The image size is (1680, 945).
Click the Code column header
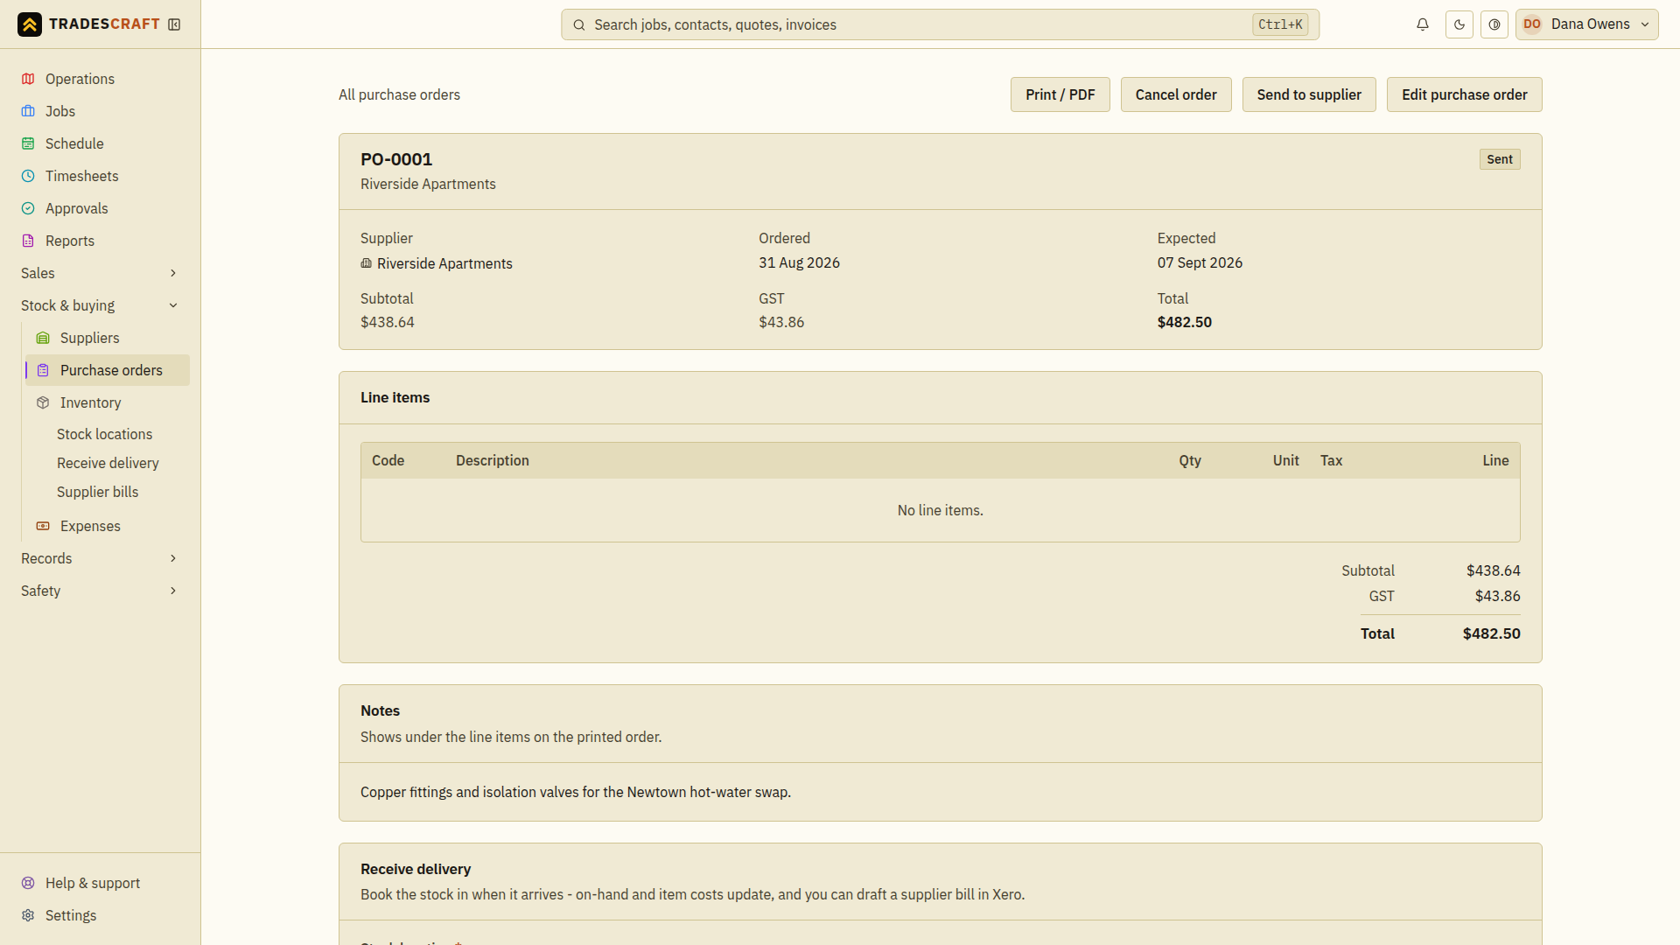pyautogui.click(x=388, y=460)
